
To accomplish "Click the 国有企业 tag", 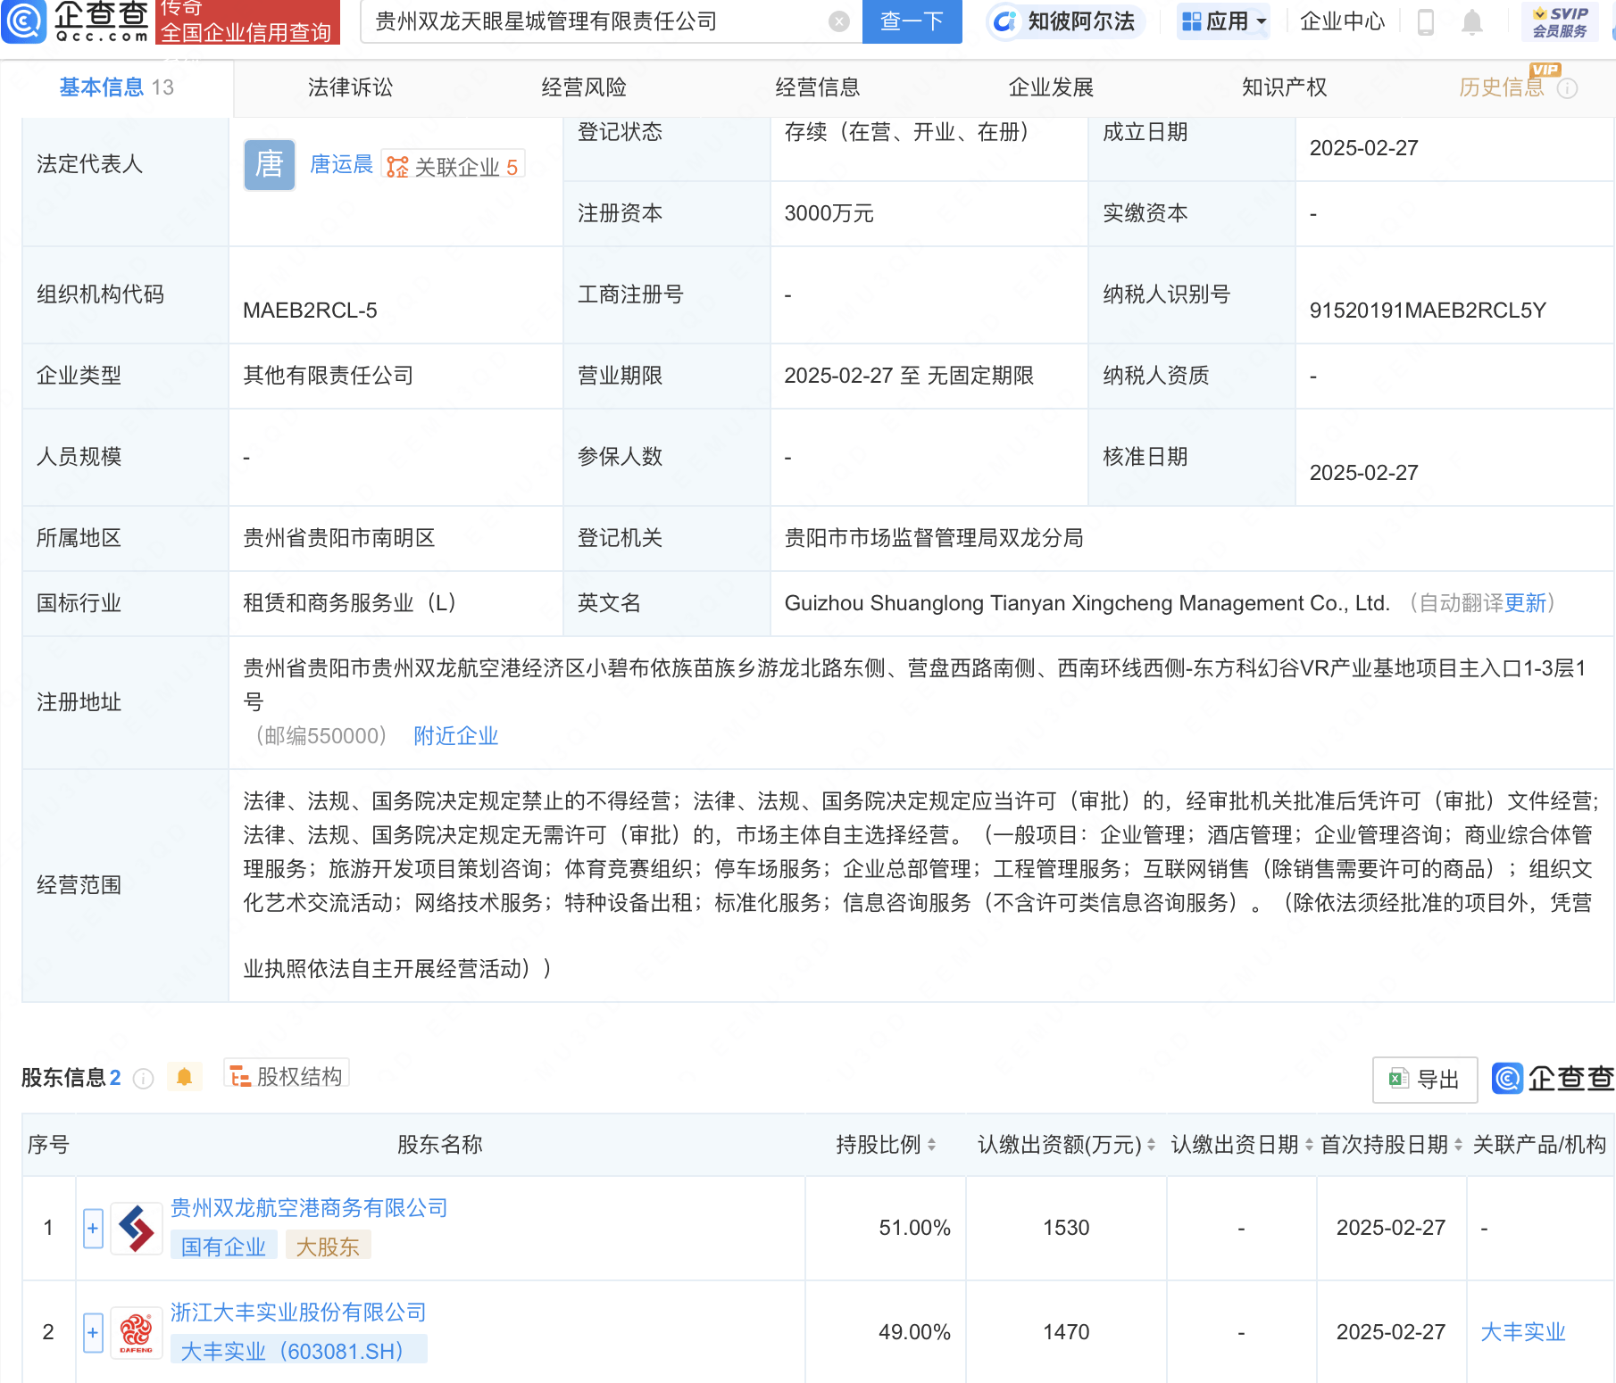I will click(223, 1246).
